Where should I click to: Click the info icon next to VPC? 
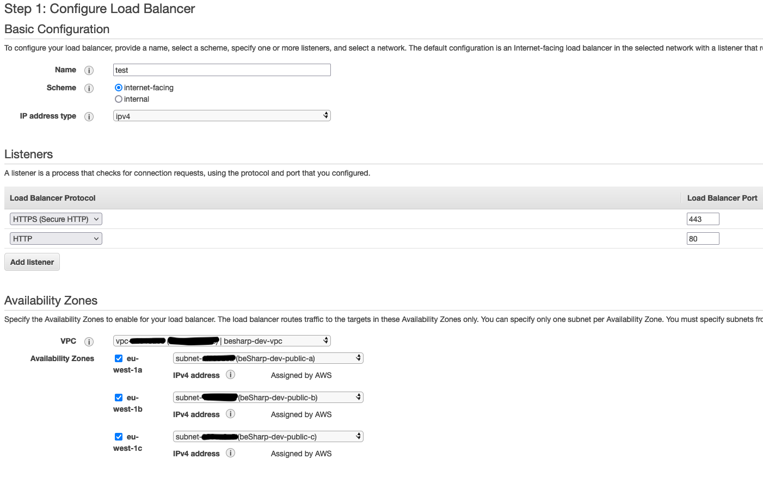tap(89, 342)
